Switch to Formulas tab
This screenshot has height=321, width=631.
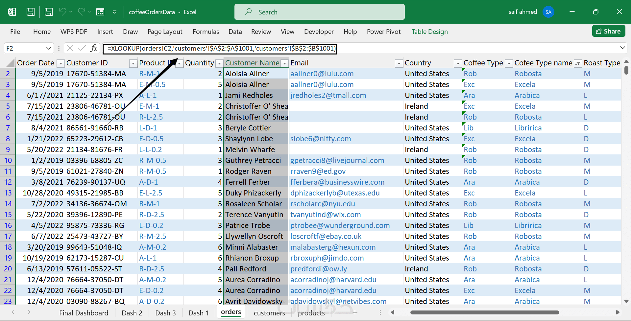tap(206, 32)
